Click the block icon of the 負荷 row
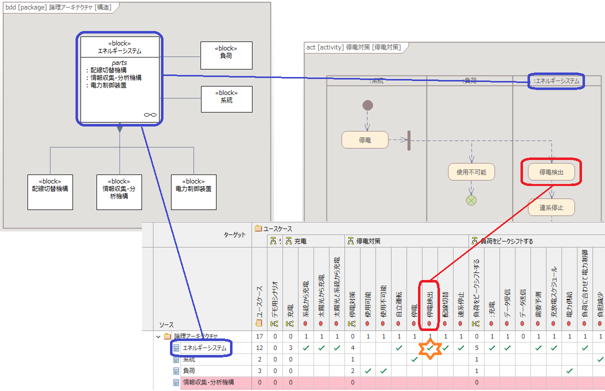 [176, 371]
